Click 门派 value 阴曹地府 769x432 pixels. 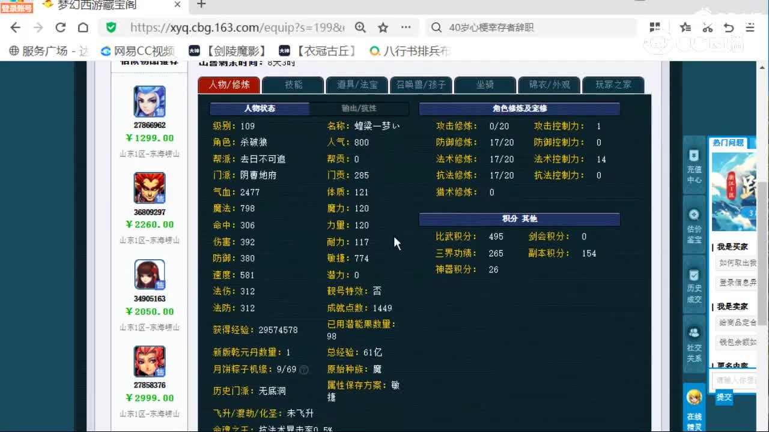coord(258,175)
